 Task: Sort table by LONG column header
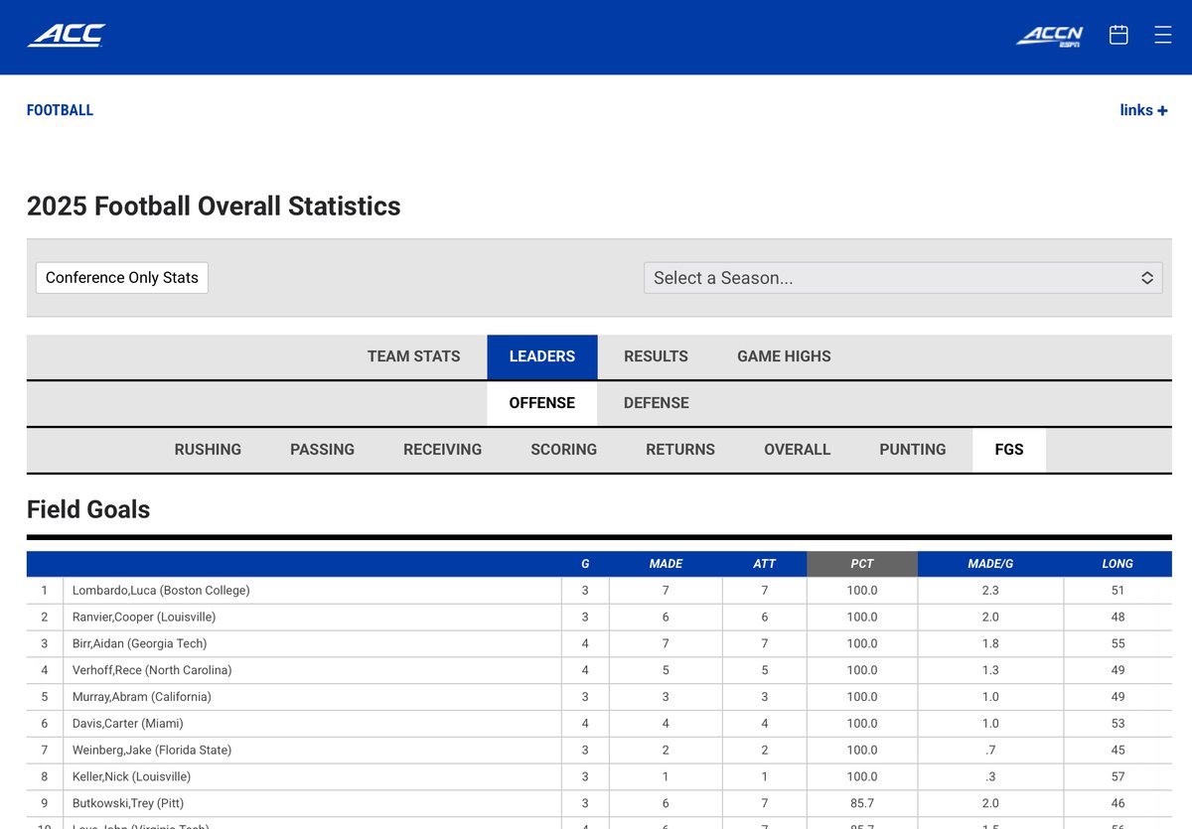[1117, 564]
